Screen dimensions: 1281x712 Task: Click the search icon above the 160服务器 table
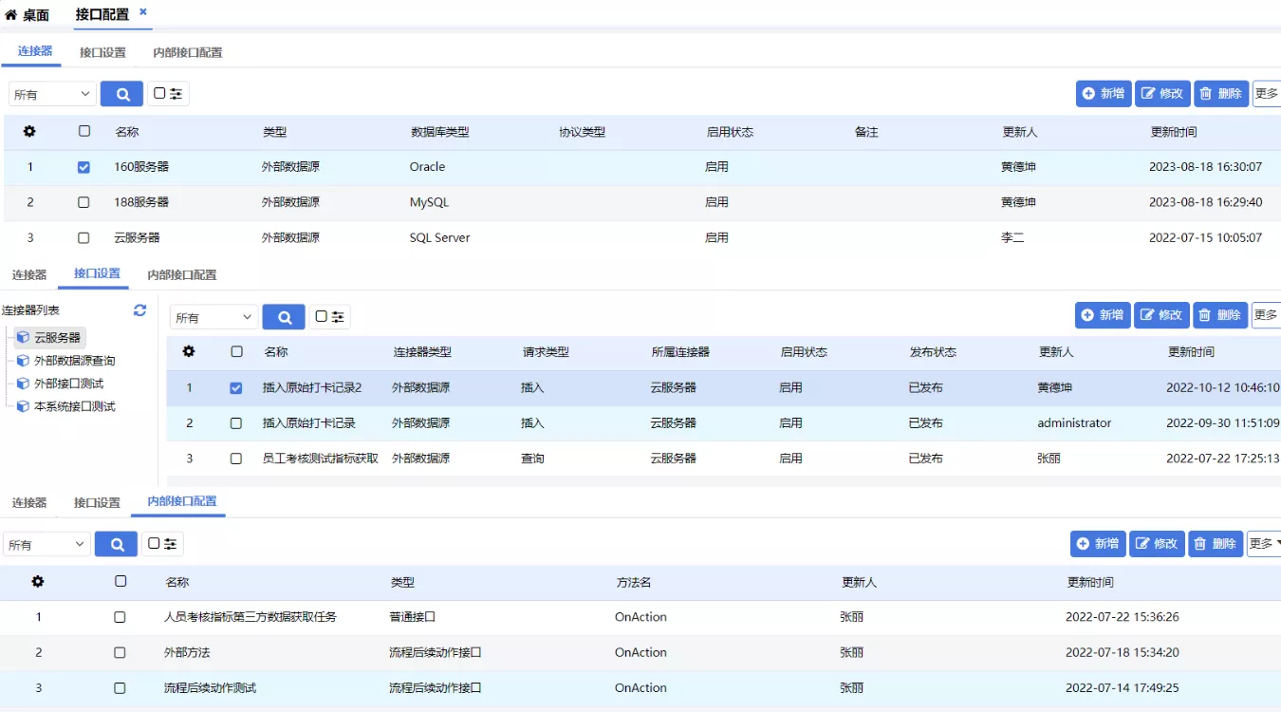point(121,93)
